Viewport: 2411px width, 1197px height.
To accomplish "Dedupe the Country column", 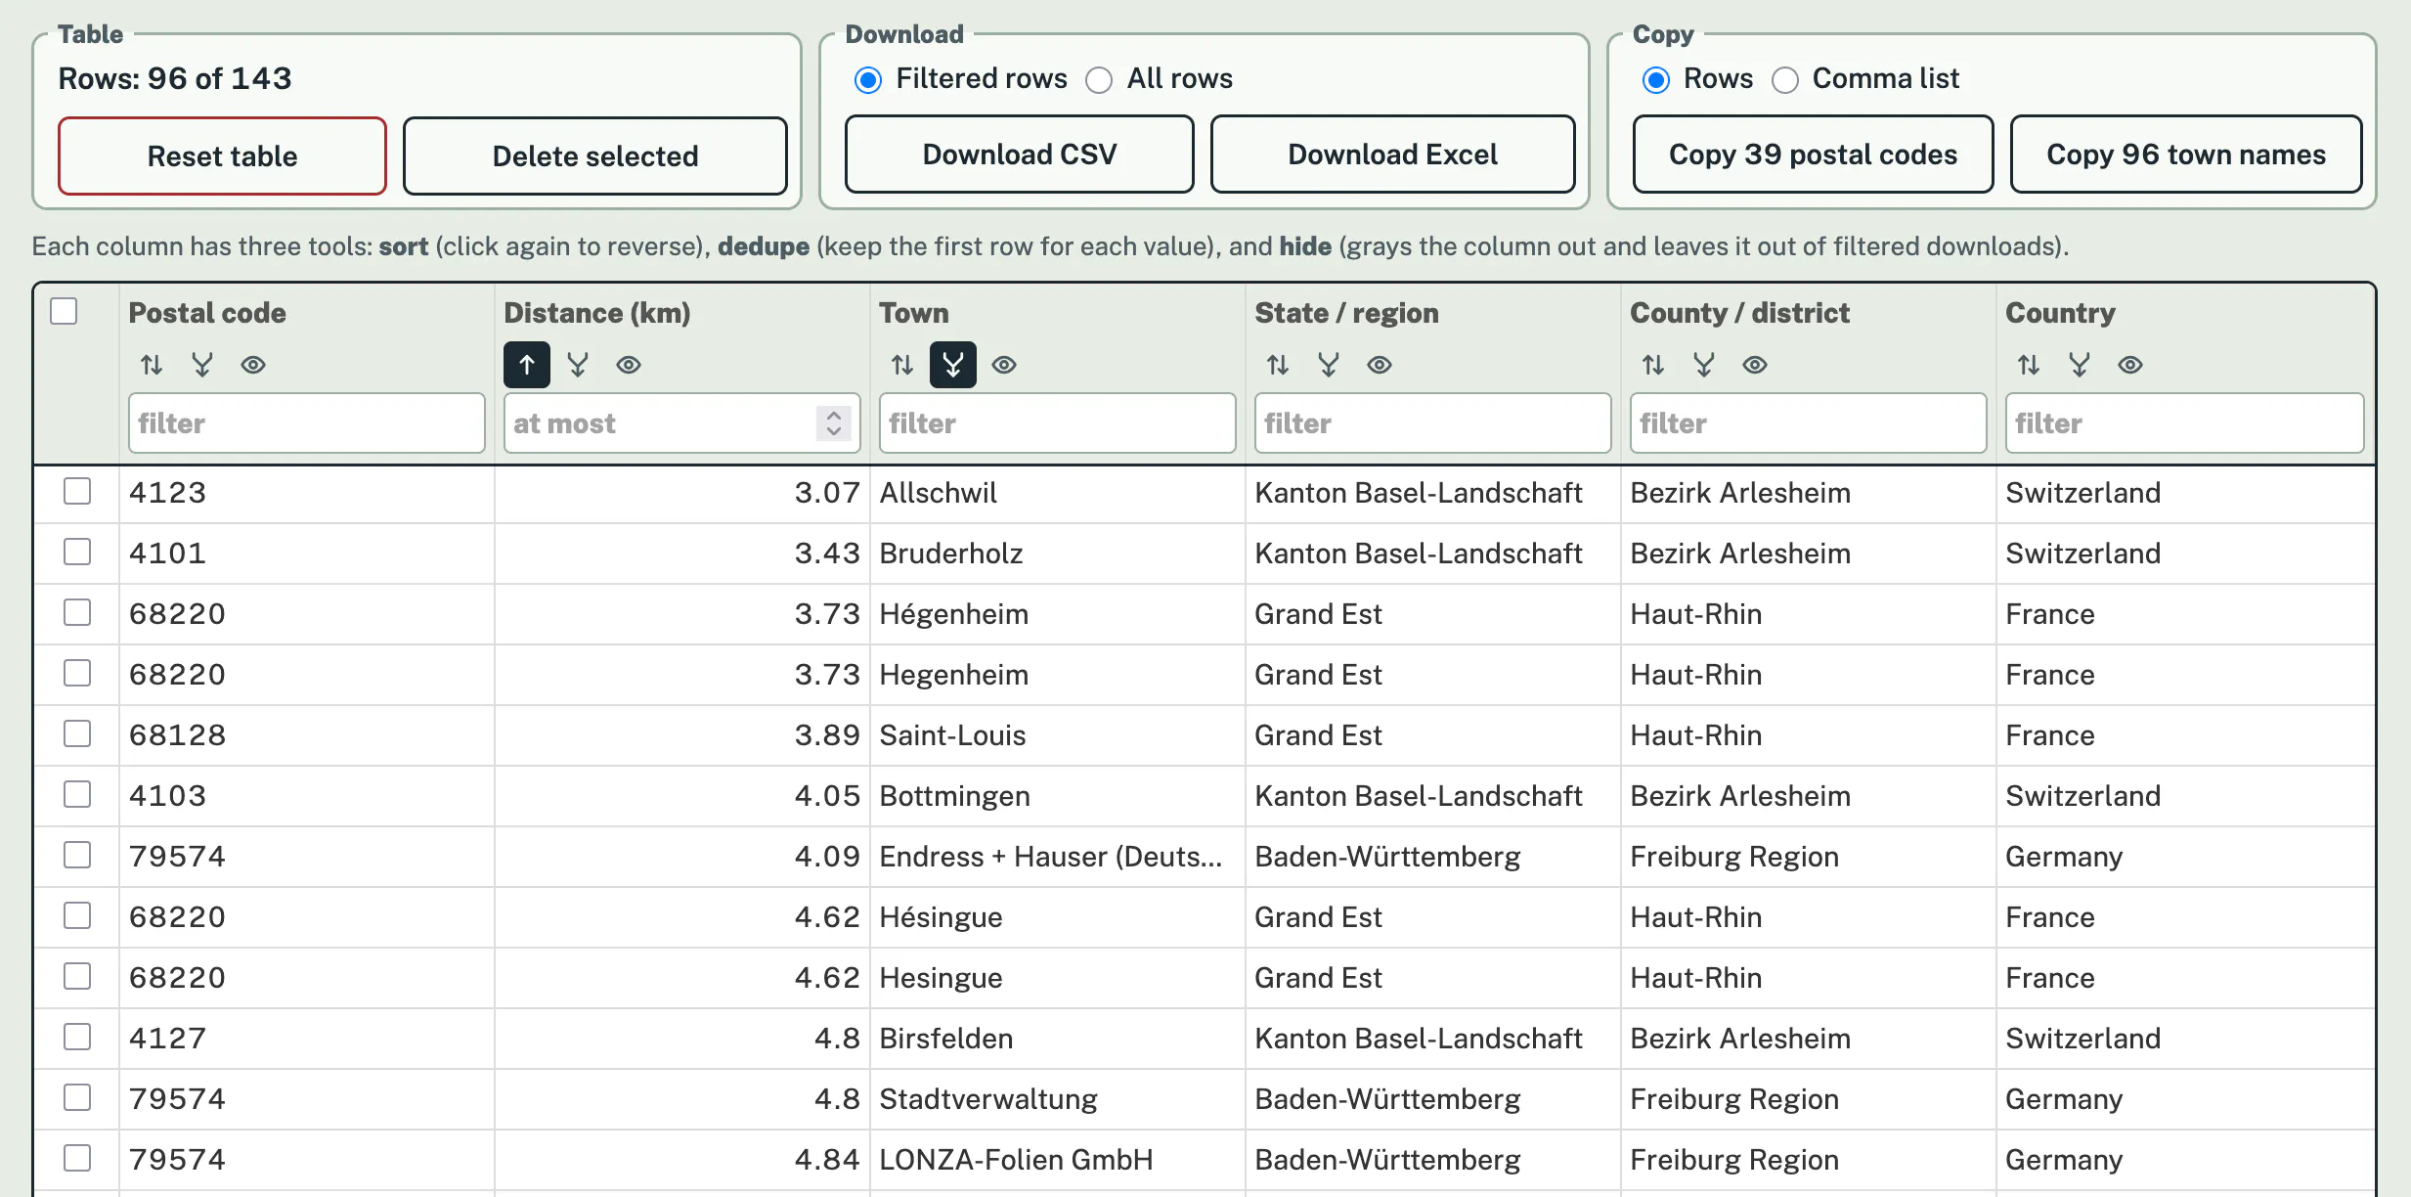I will [x=2080, y=365].
